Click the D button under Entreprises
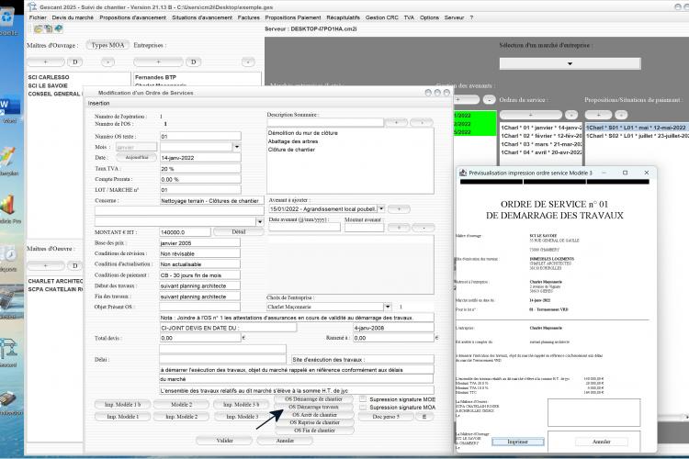 click(x=193, y=62)
